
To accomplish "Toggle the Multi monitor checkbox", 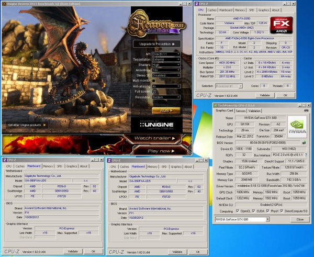I will 153,81.
